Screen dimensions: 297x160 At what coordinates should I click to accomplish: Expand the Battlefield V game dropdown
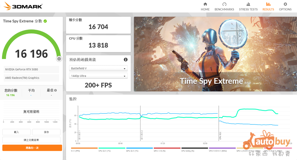pos(98,69)
